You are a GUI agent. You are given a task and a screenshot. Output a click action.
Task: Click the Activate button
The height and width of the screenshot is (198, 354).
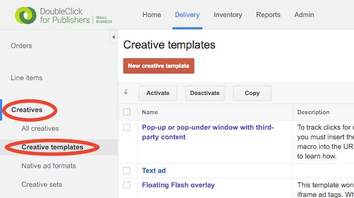point(158,93)
